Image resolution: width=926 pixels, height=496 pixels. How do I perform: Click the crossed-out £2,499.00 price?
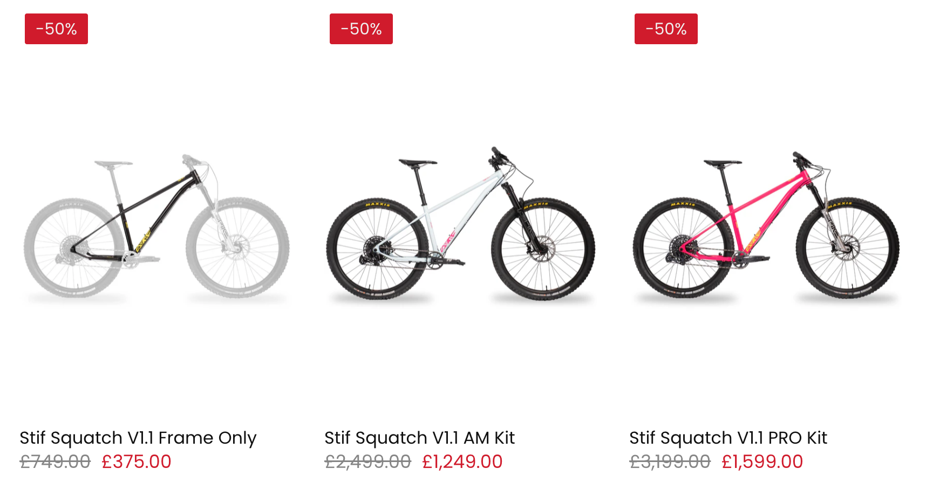coord(367,462)
